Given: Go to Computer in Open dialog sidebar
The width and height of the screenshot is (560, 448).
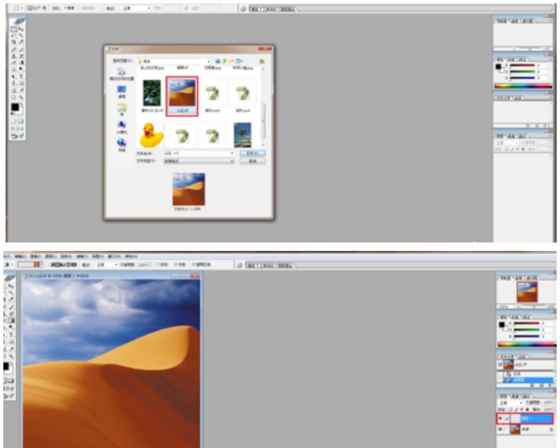Looking at the screenshot, I should click(122, 128).
